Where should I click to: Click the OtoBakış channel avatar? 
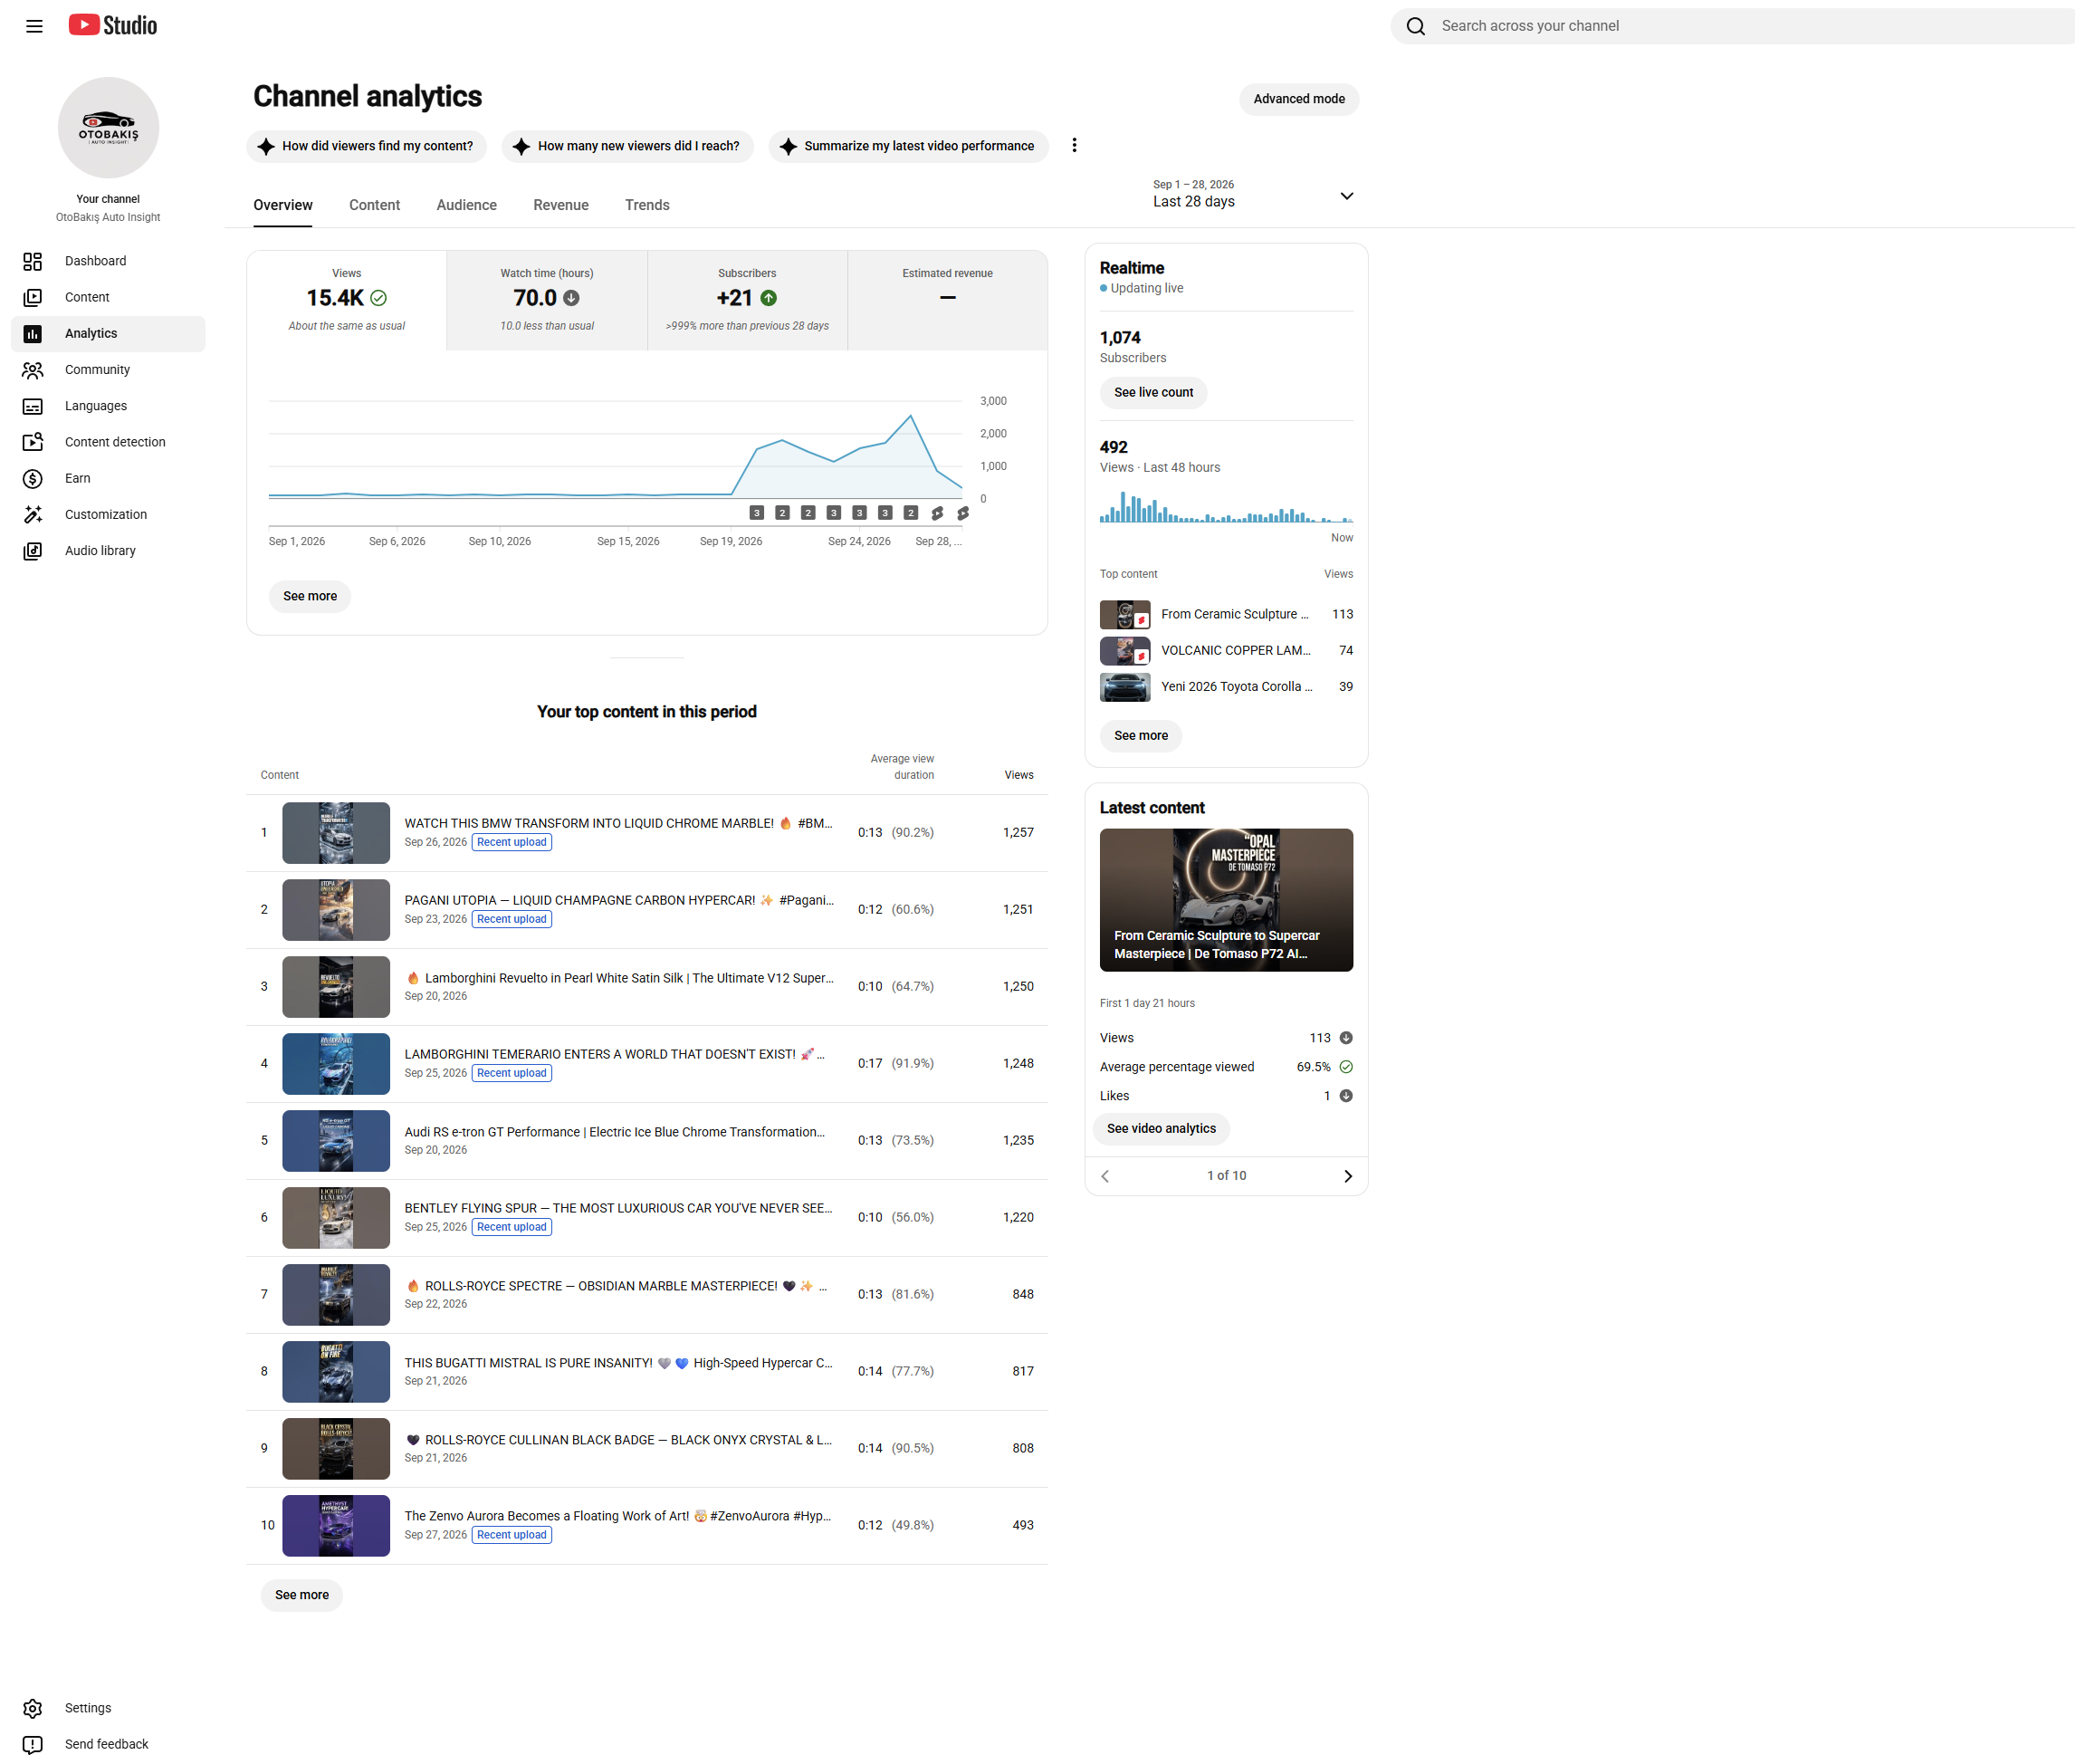tap(108, 128)
